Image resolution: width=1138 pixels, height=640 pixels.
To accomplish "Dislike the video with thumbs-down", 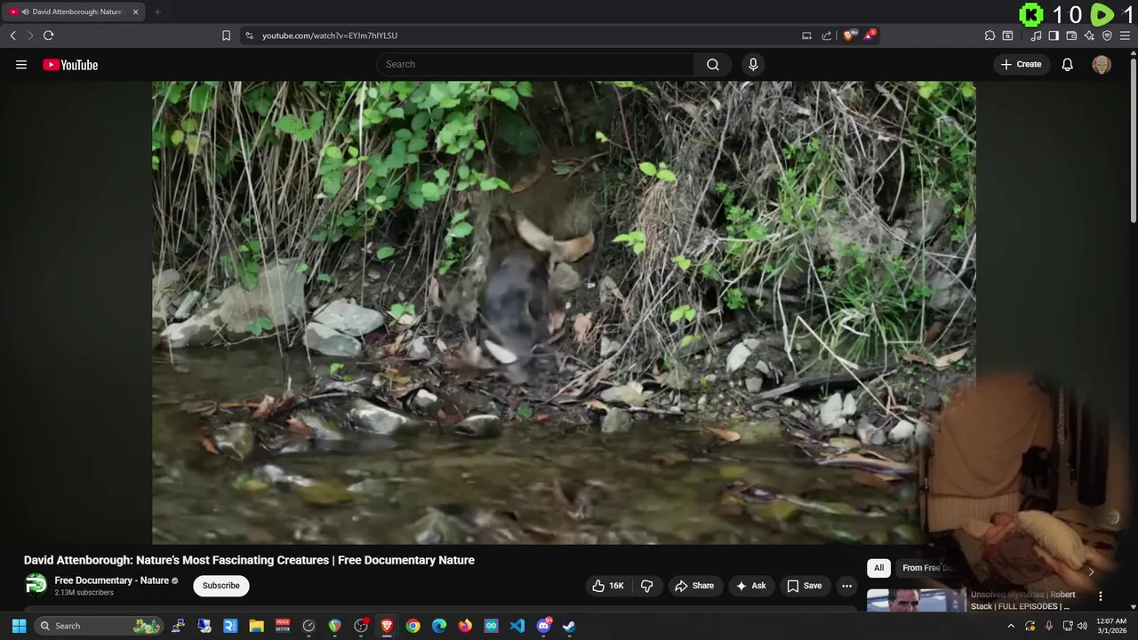I will click(647, 586).
